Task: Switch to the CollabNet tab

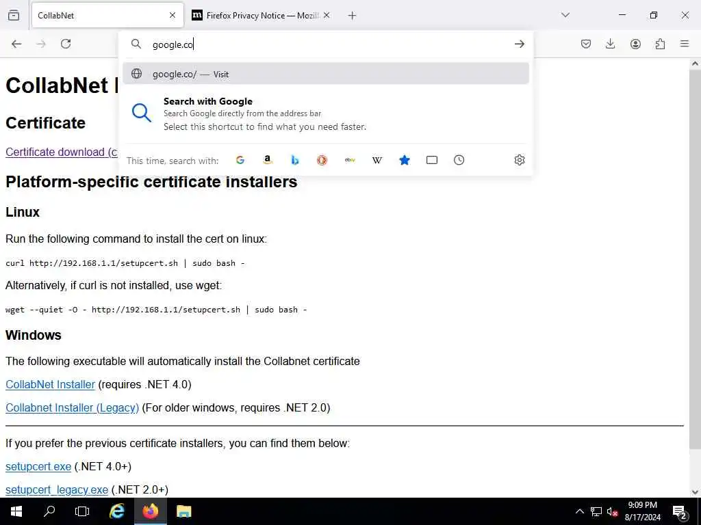Action: [107, 15]
